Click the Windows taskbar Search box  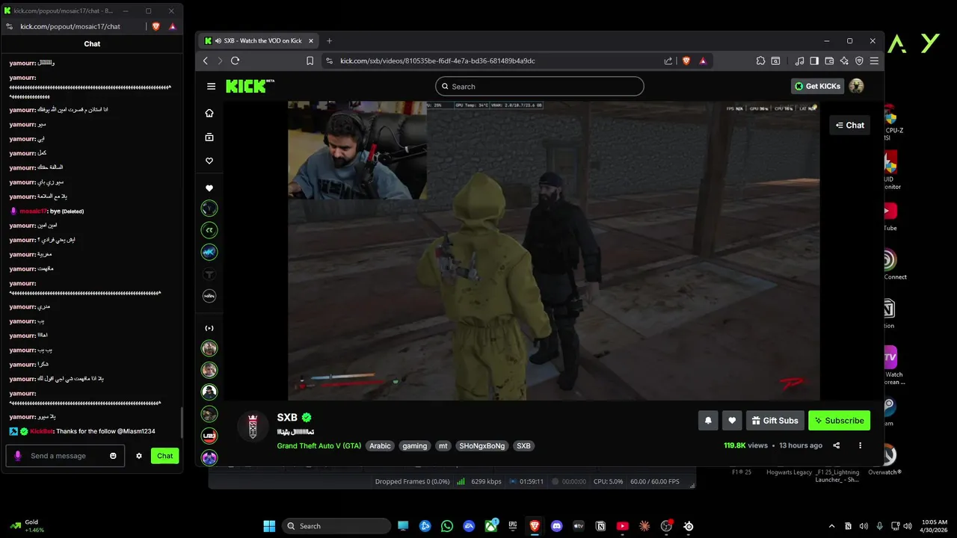click(336, 526)
